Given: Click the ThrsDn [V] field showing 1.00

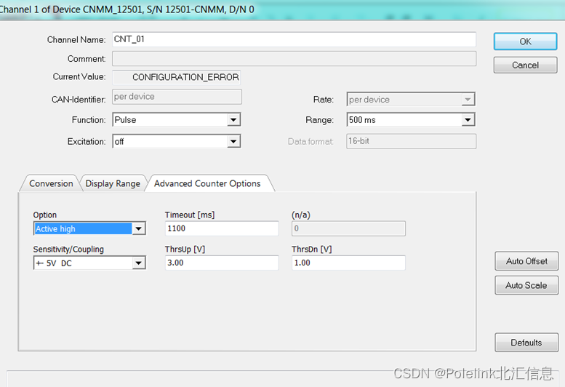Looking at the screenshot, I should tap(348, 263).
